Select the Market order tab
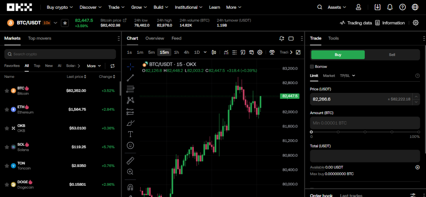 (x=329, y=76)
